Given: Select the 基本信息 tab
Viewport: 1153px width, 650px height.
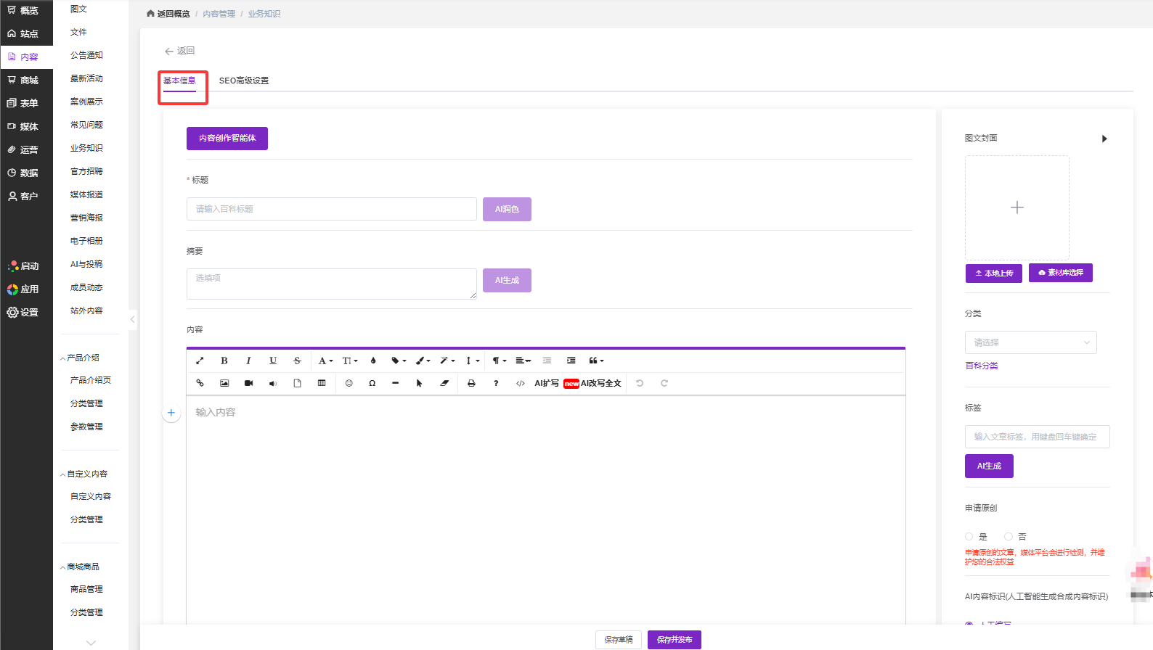Looking at the screenshot, I should 179,81.
